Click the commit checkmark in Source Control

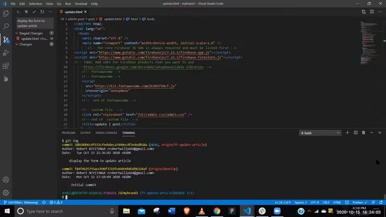pyautogui.click(x=34, y=12)
